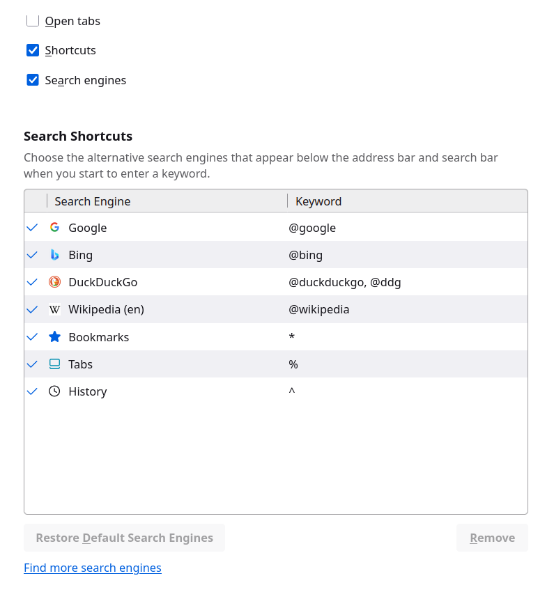Disable the Shortcuts checkbox
Screen dimensions: 554x592
point(32,50)
